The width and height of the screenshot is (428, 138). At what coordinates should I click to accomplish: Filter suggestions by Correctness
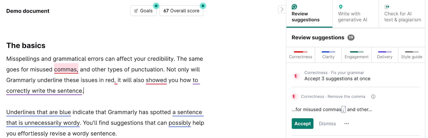coord(300,55)
